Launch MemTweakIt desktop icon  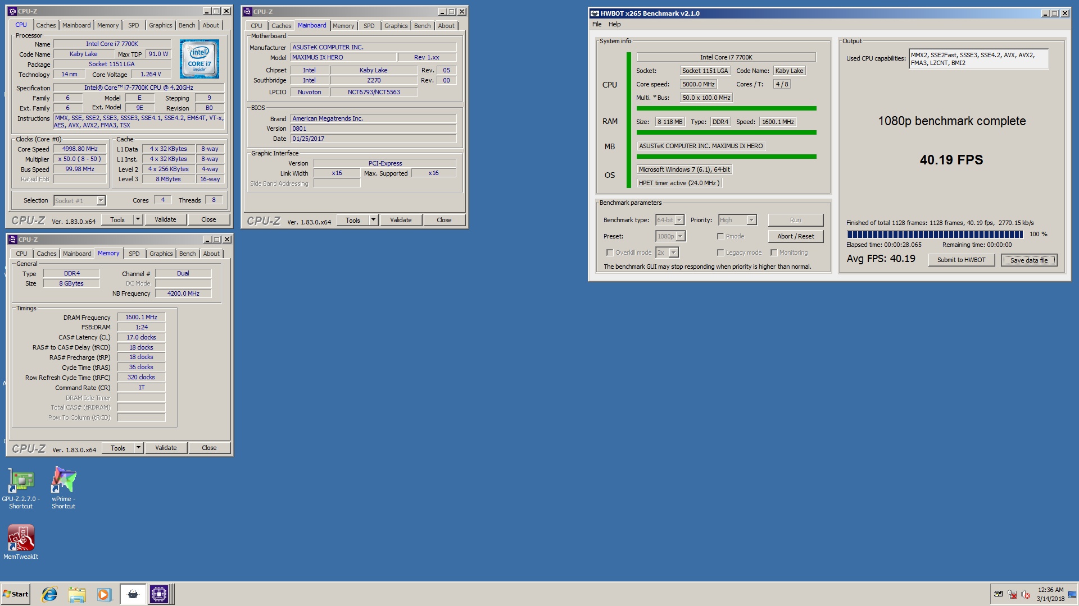21,542
